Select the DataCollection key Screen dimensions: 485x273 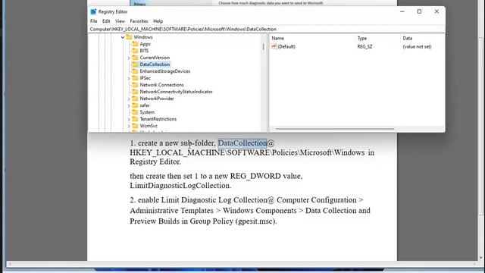(x=155, y=64)
